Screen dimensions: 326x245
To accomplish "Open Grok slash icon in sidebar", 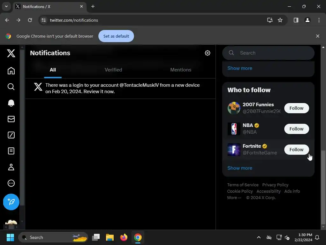I will coord(11,135).
